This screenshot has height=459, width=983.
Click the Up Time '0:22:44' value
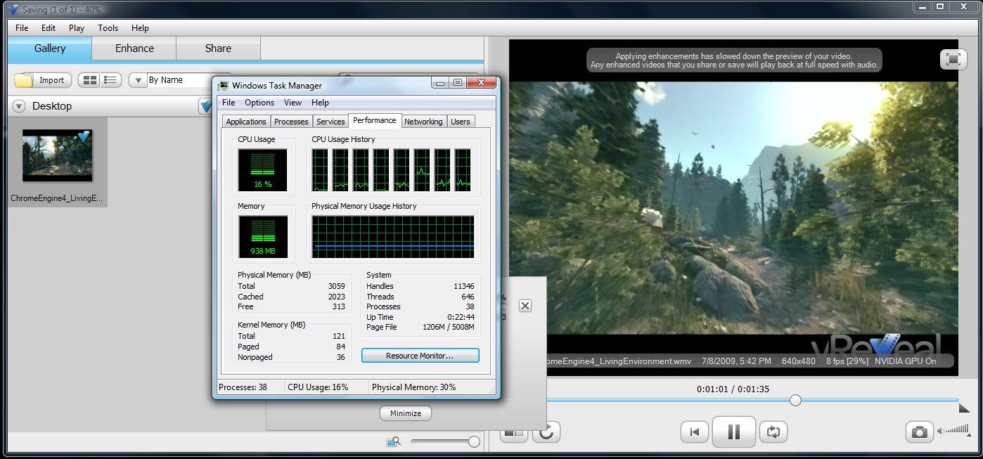pos(461,317)
